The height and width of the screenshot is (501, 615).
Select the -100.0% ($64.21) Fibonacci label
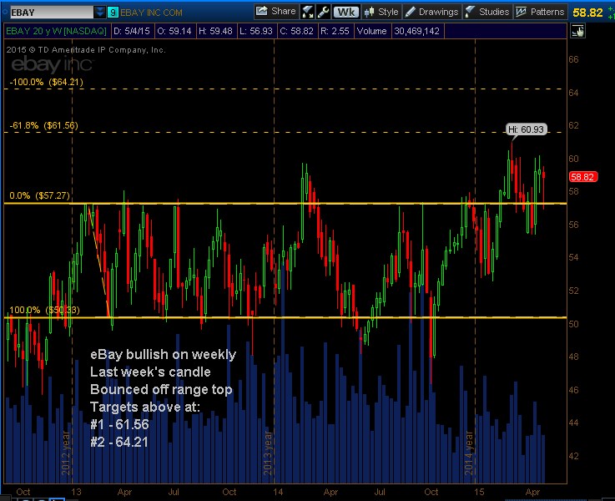(x=46, y=82)
